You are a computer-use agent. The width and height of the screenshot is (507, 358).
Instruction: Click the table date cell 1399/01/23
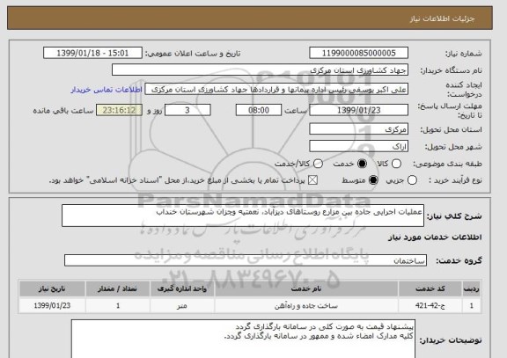pos(52,305)
